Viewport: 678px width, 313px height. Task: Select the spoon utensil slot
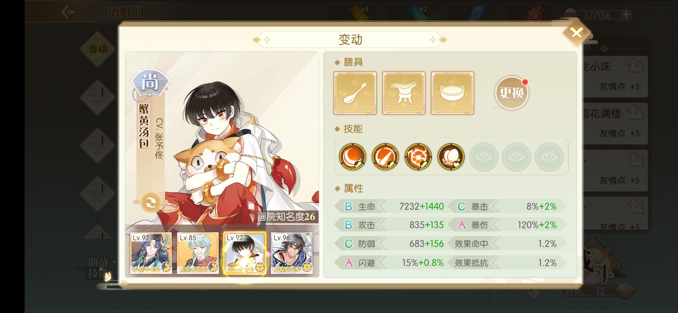point(355,93)
